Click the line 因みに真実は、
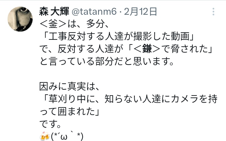This screenshot has width=226, height=141. click(69, 86)
